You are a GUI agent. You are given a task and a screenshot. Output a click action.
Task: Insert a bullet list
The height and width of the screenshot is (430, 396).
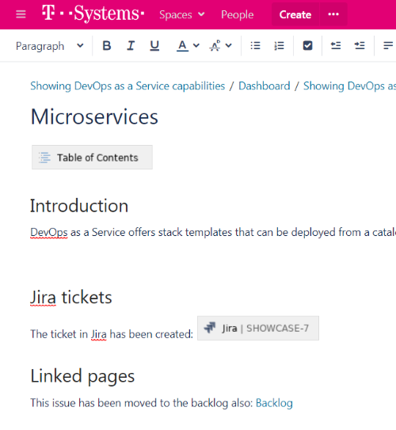[x=255, y=45]
